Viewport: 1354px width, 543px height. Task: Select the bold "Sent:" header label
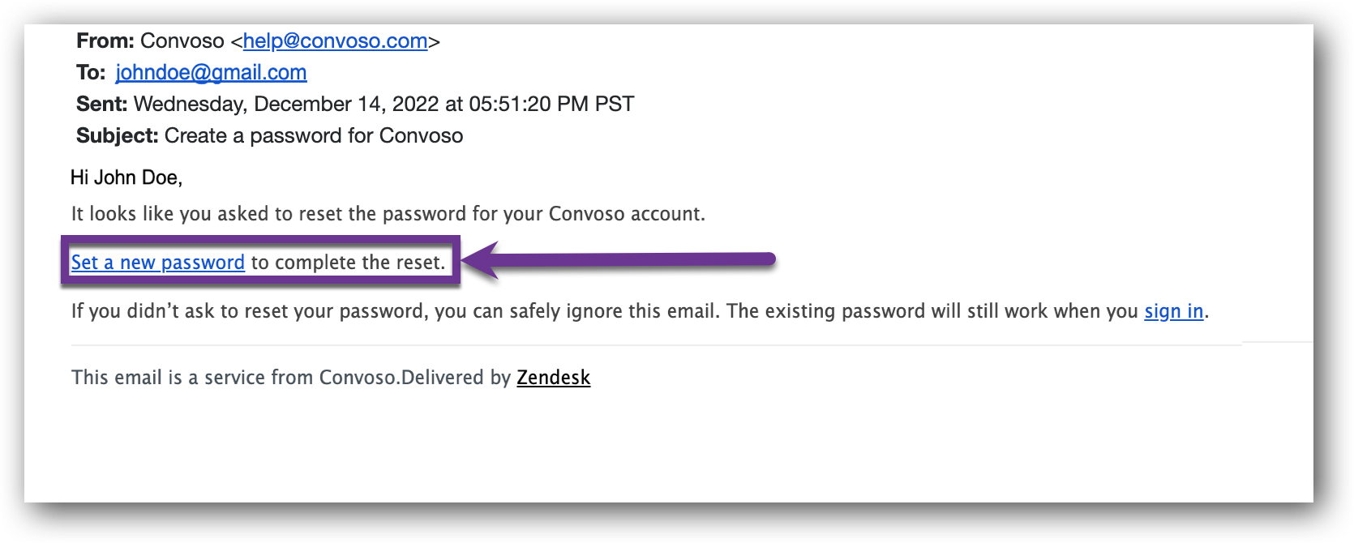[x=102, y=104]
